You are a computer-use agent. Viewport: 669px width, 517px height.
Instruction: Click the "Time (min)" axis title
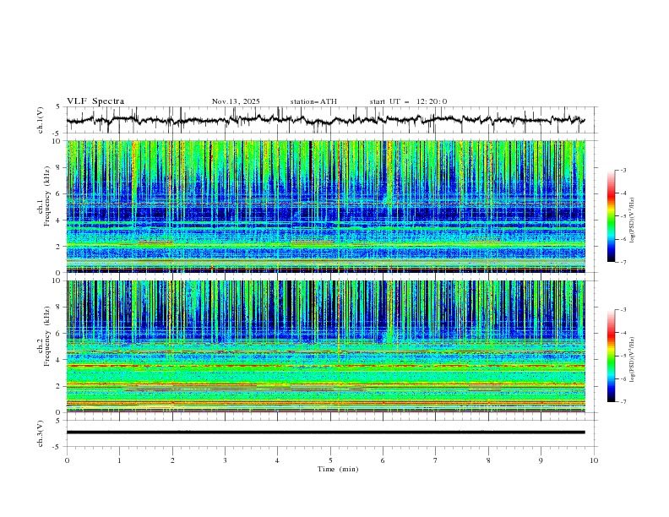pos(338,469)
